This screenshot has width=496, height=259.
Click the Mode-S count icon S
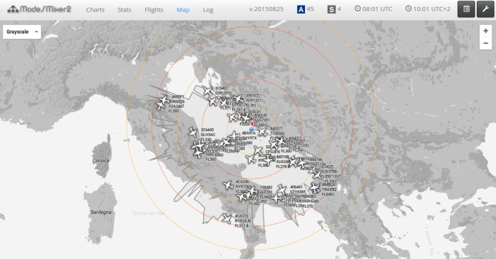[331, 9]
